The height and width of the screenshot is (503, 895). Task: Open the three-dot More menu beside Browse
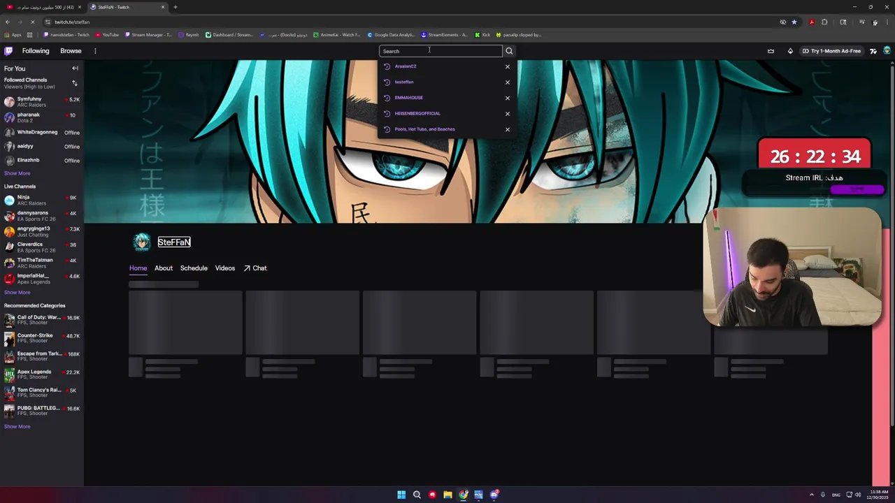click(x=95, y=51)
